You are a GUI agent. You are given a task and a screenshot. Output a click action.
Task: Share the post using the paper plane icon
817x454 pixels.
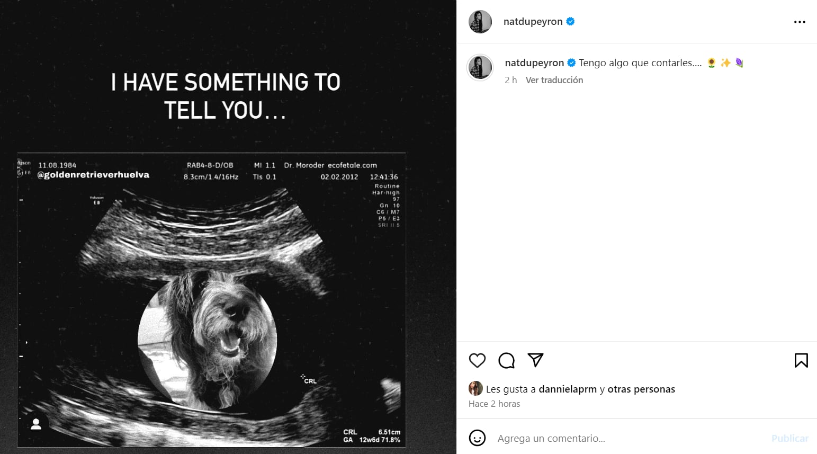pyautogui.click(x=535, y=360)
